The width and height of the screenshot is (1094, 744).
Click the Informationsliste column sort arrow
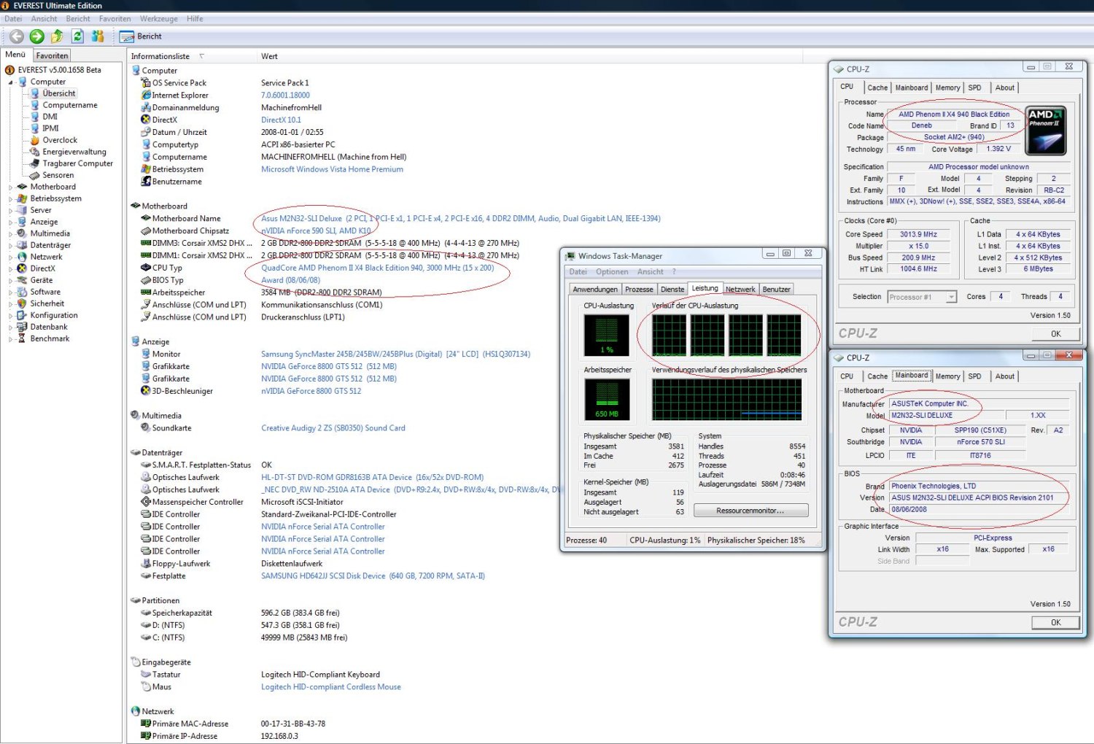pyautogui.click(x=202, y=56)
